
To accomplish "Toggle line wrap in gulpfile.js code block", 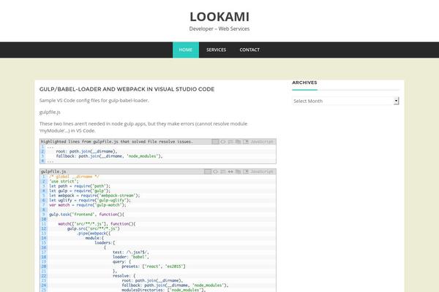I will click(x=223, y=172).
